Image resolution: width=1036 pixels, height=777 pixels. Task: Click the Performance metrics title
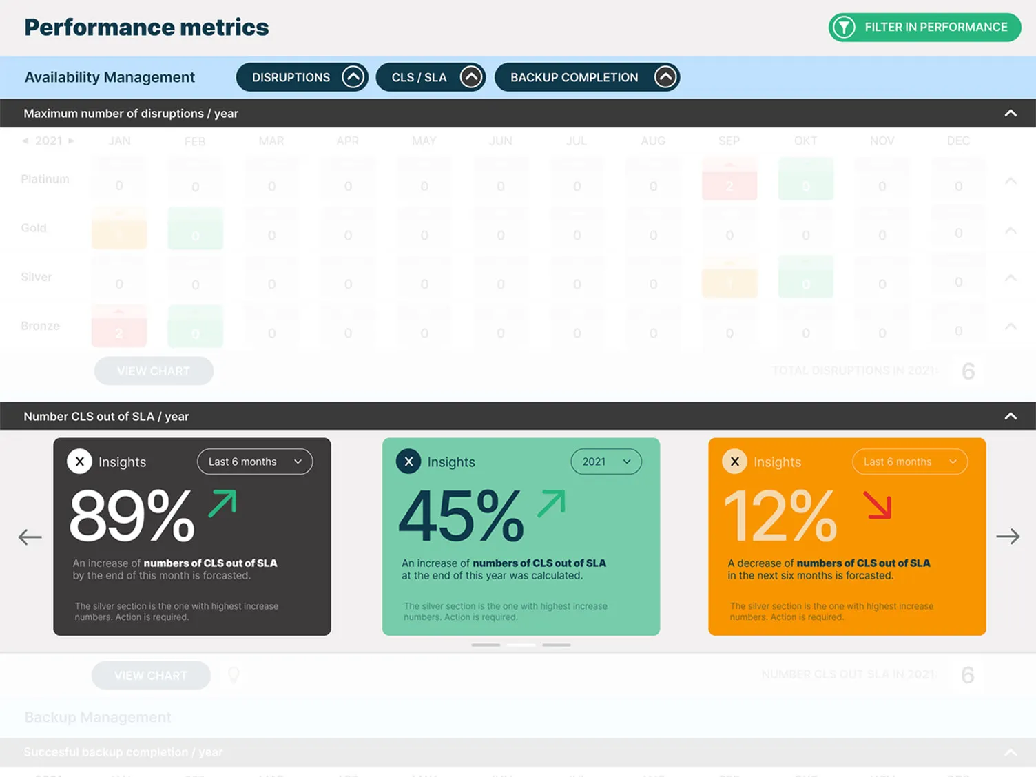pyautogui.click(x=147, y=28)
